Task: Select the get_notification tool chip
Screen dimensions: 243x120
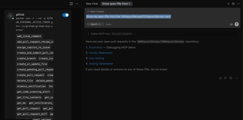Action: pyautogui.click(x=41, y=103)
